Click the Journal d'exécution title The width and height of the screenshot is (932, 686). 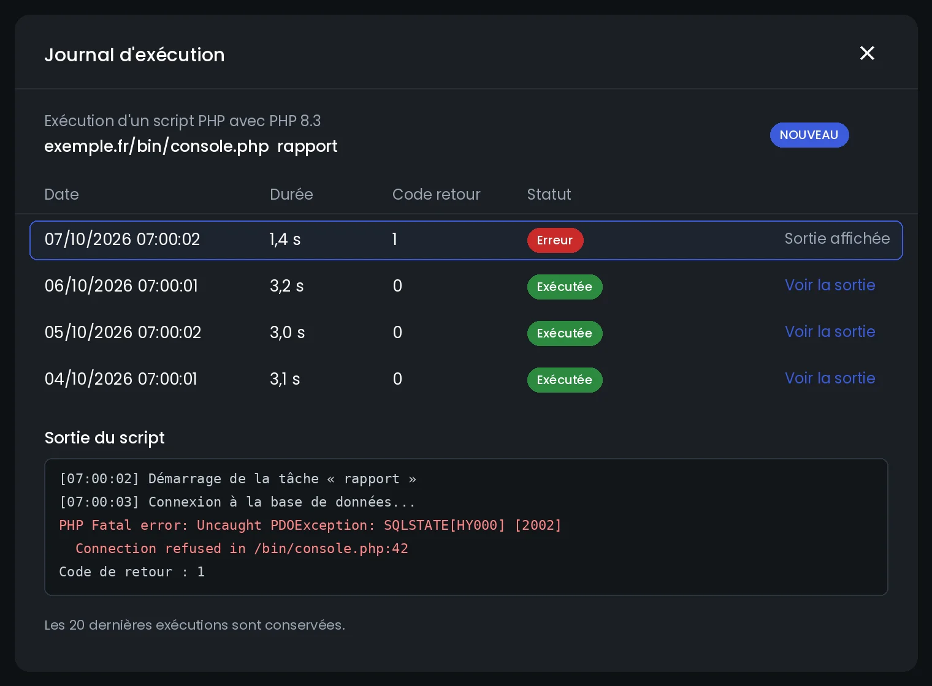pyautogui.click(x=134, y=55)
